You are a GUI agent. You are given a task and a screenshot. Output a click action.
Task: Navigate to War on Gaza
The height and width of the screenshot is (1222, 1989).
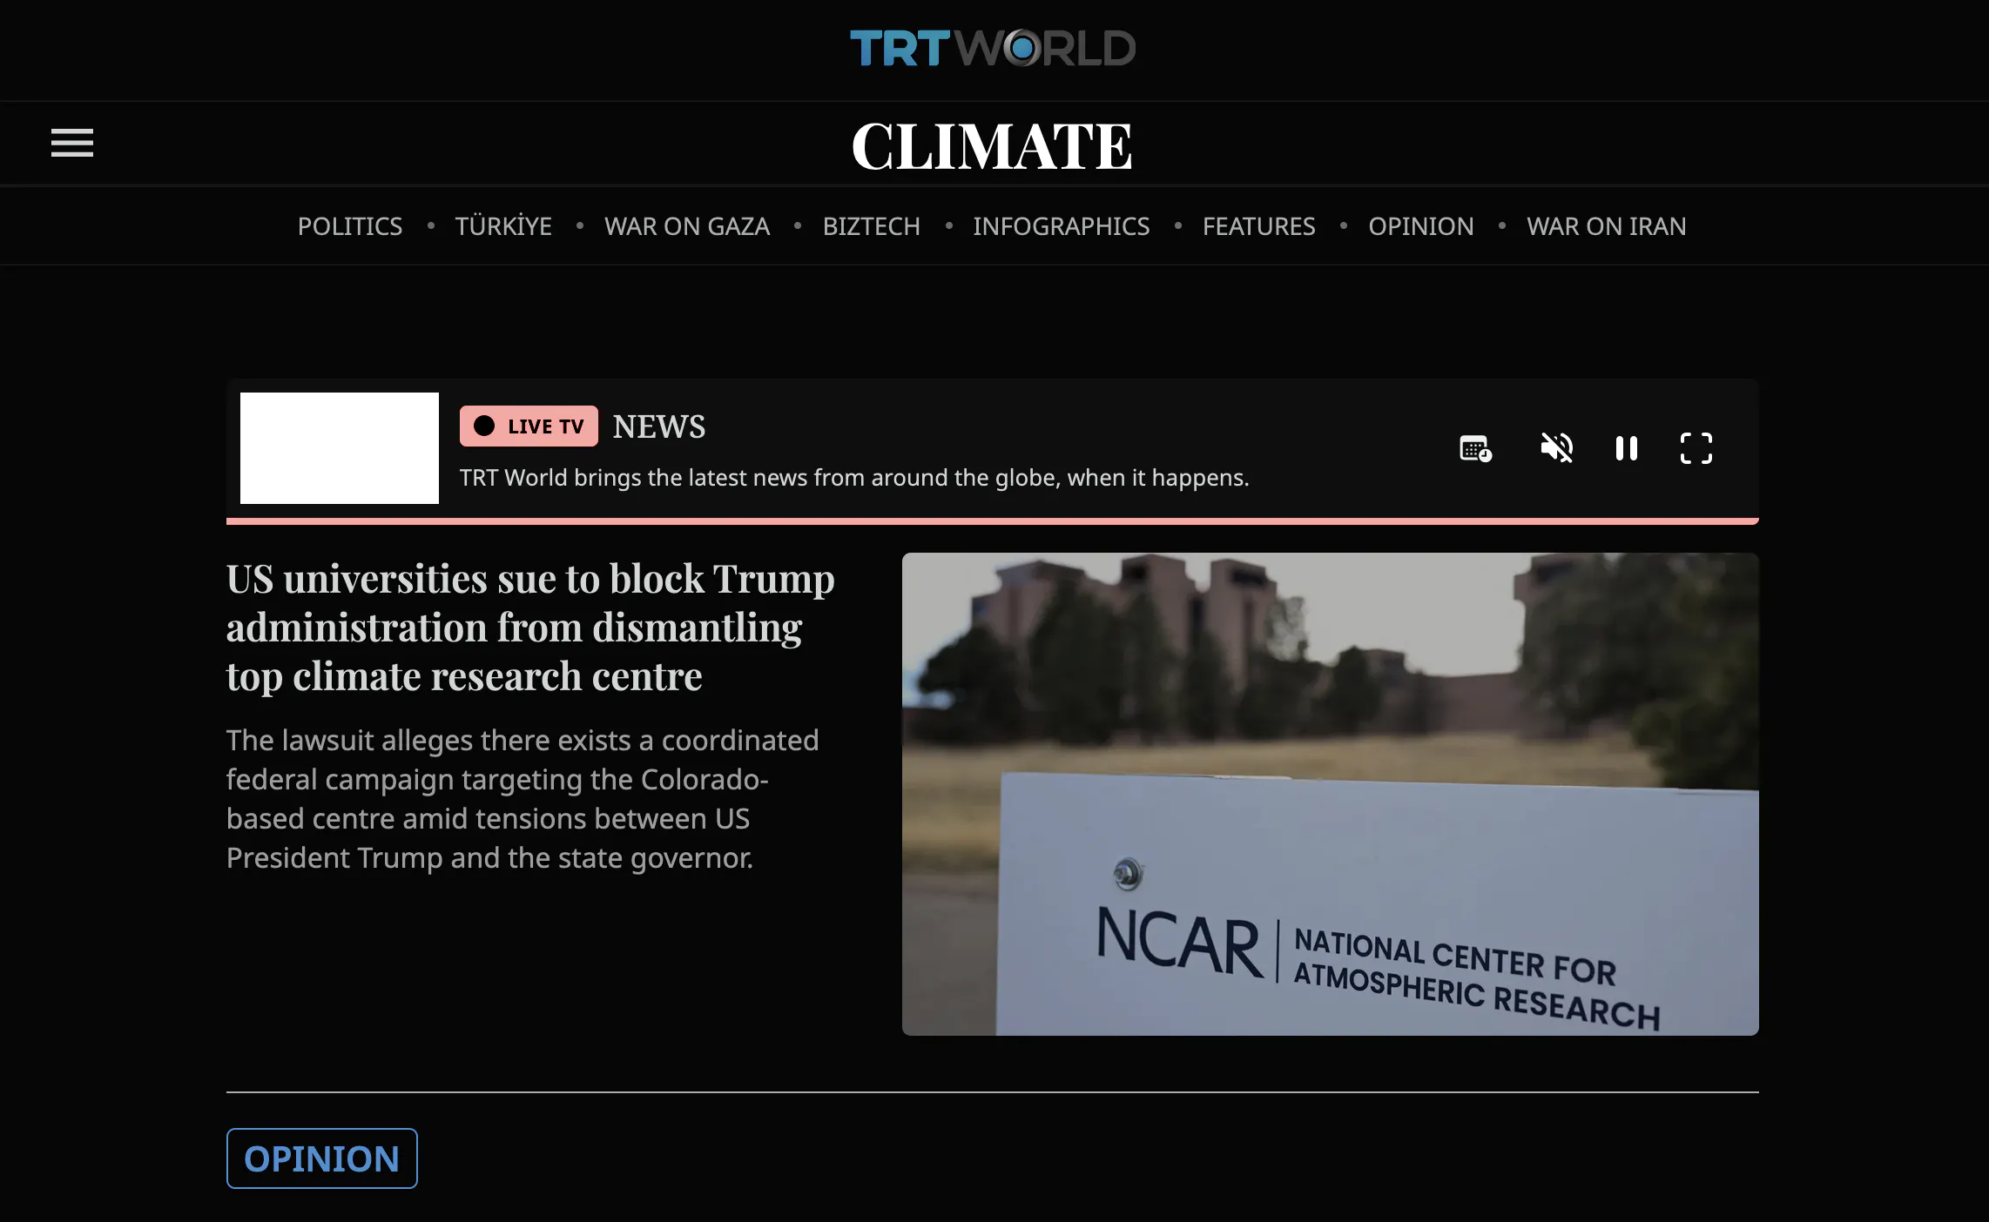click(687, 226)
